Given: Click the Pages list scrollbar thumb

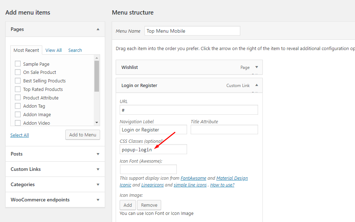Looking at the screenshot, I should tap(97, 76).
